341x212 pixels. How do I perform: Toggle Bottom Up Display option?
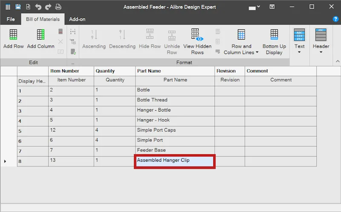pos(274,43)
